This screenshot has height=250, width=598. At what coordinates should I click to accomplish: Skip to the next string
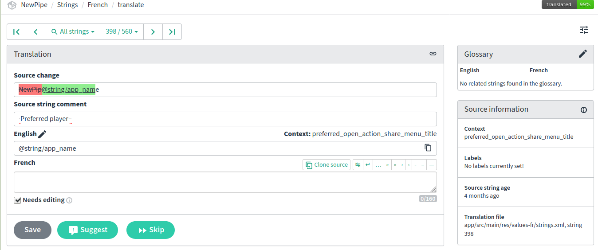[x=151, y=230]
